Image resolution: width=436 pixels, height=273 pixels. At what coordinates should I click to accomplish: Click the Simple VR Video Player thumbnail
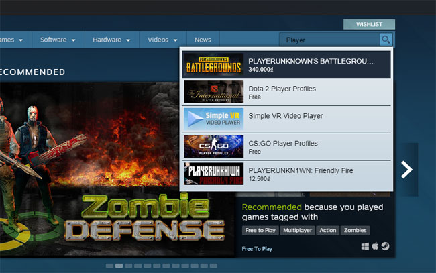coord(213,119)
